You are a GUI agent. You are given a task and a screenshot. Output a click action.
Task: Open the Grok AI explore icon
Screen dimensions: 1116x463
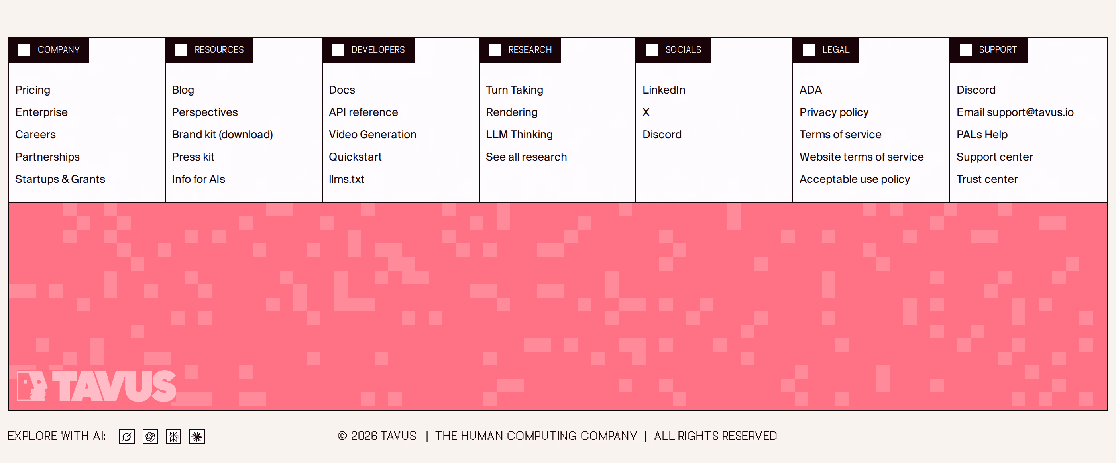[x=126, y=436]
